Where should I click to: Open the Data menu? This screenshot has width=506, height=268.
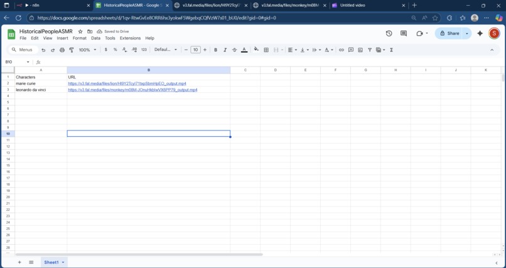coord(95,38)
